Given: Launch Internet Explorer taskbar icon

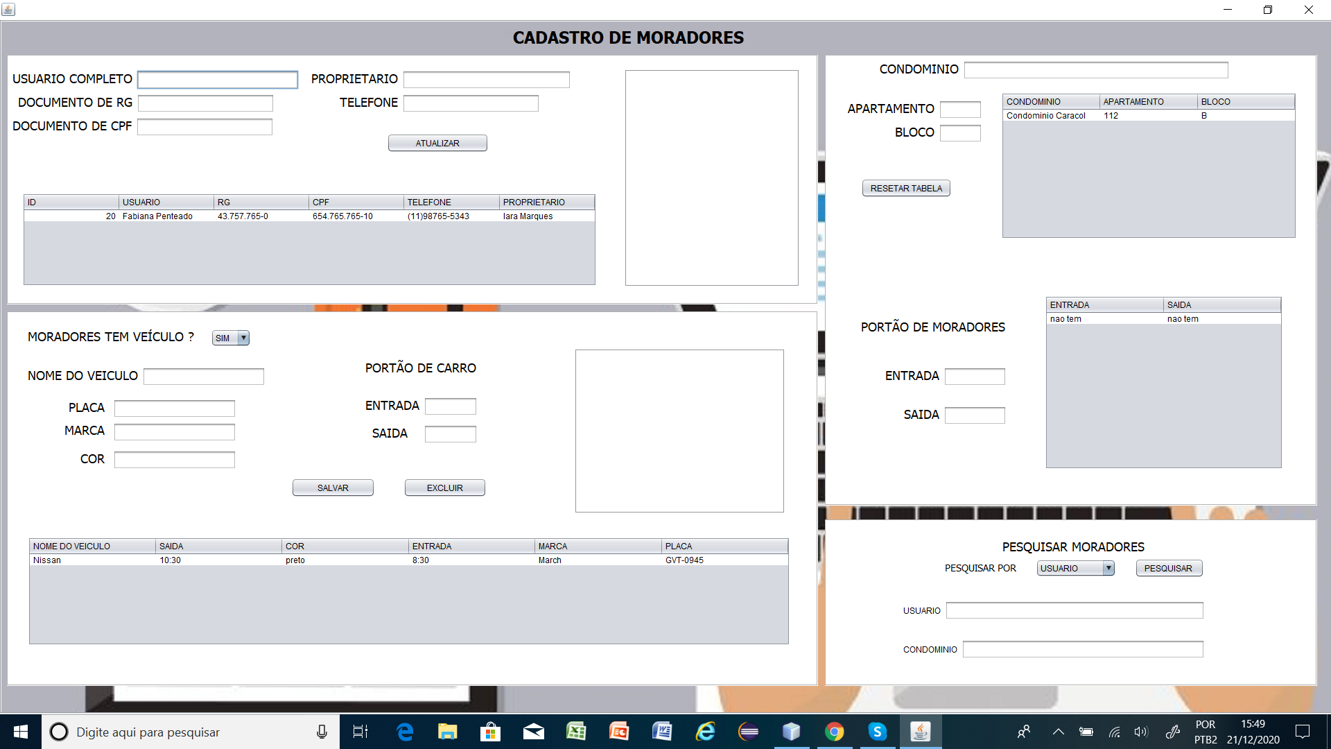Looking at the screenshot, I should coord(706,732).
